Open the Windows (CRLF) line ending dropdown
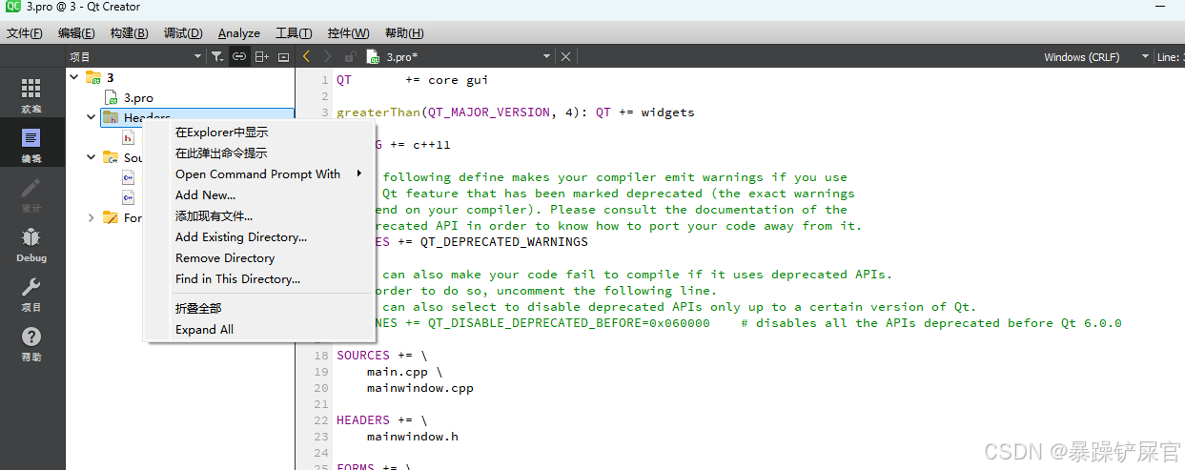This screenshot has width=1185, height=470. [1097, 57]
